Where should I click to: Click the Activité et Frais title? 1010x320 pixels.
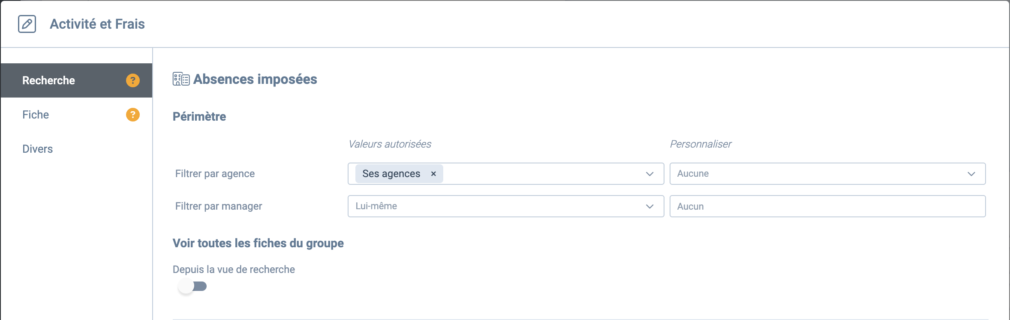click(x=97, y=24)
